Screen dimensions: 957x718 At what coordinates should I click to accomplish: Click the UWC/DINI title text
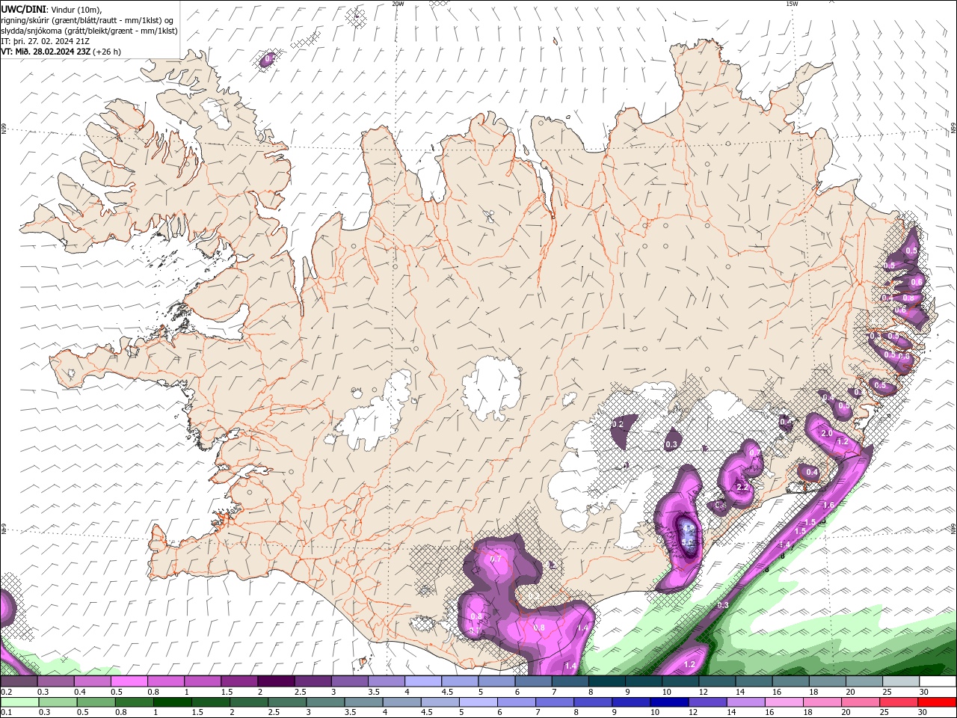[x=22, y=8]
